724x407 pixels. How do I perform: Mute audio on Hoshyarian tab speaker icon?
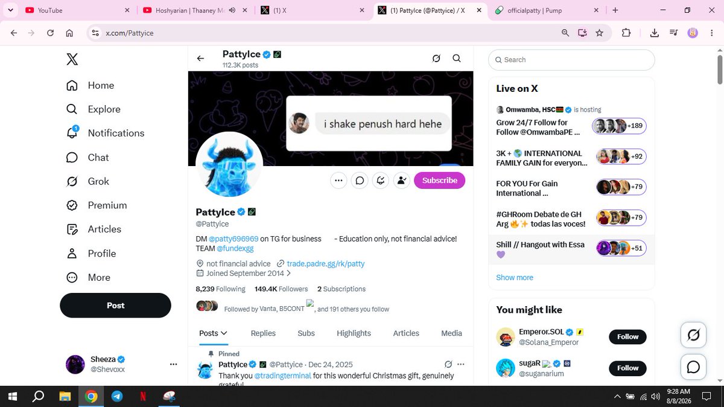(x=232, y=10)
